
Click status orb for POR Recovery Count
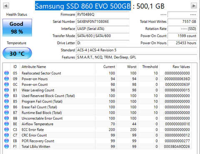click(x=7, y=141)
